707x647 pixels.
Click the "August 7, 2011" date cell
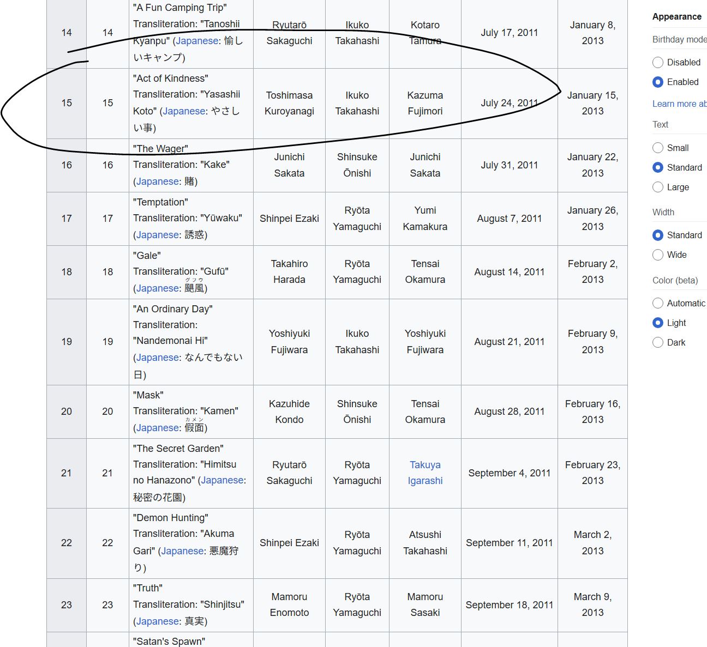point(510,219)
